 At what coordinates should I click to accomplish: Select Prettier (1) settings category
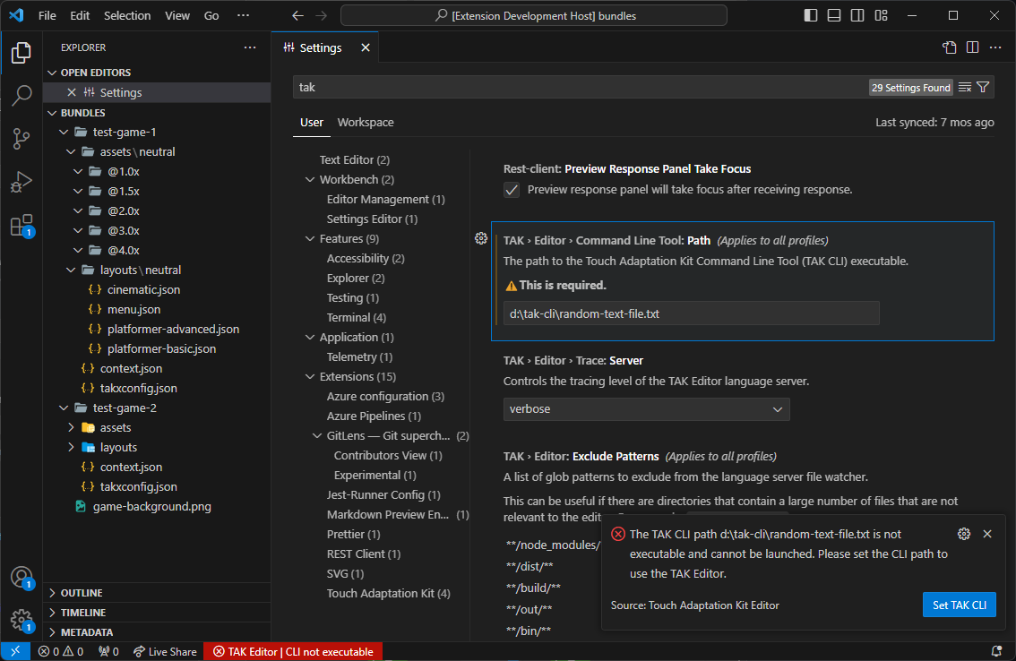tap(353, 535)
